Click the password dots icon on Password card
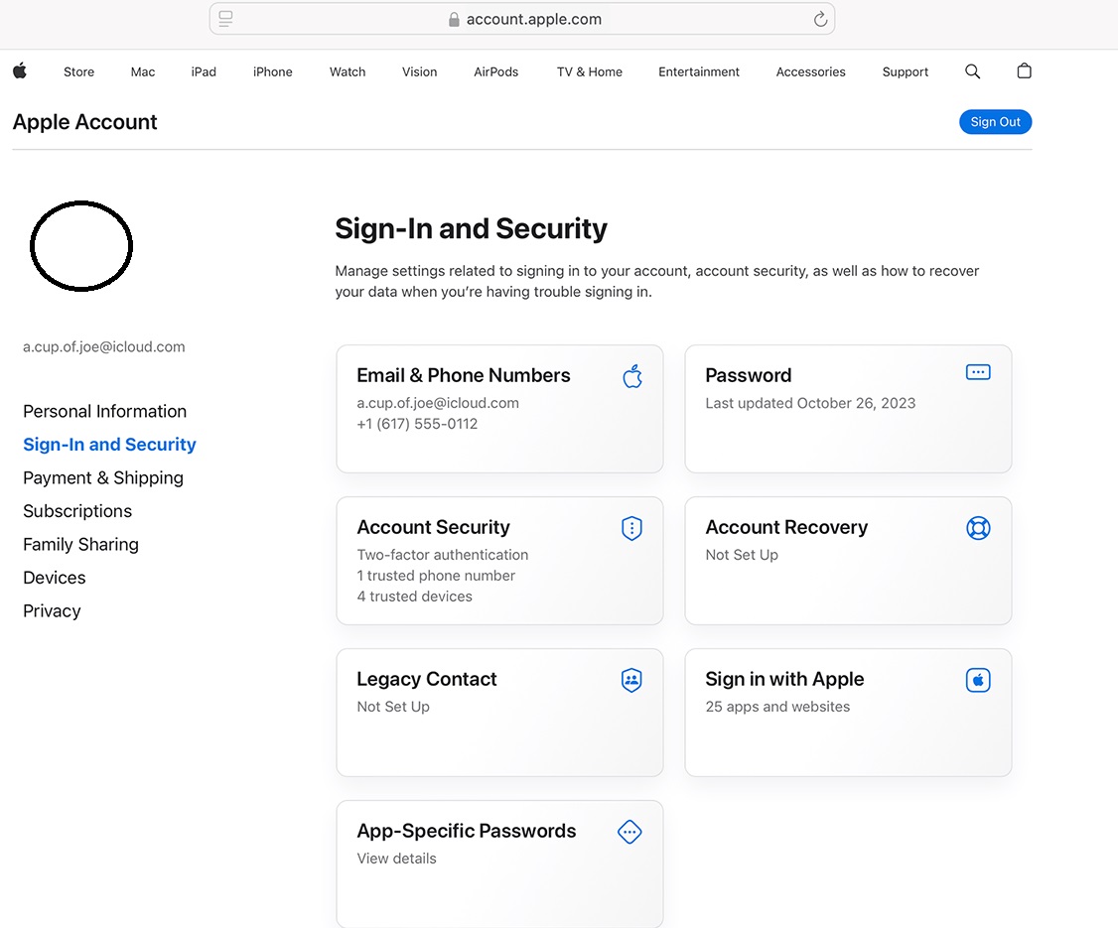The image size is (1118, 928). point(978,372)
